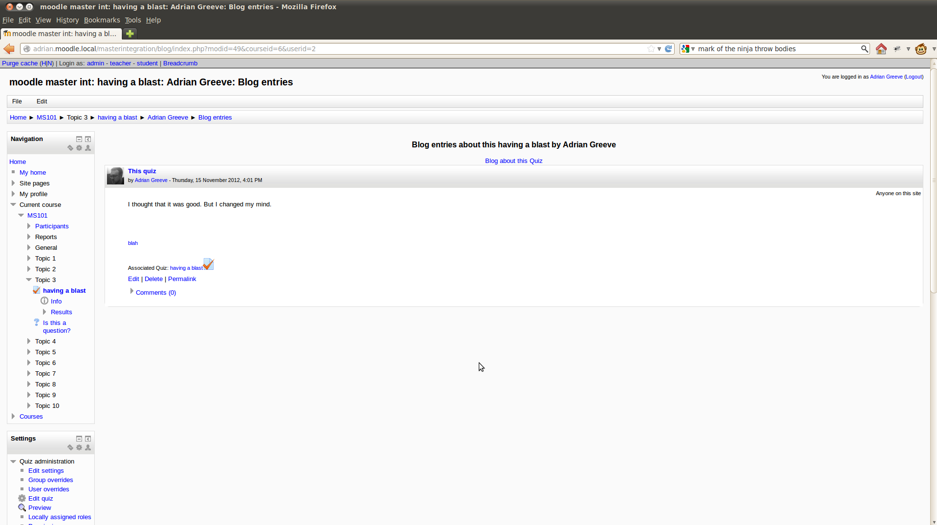Click the question mark icon for Is this a question
The height and width of the screenshot is (525, 937).
coord(37,323)
